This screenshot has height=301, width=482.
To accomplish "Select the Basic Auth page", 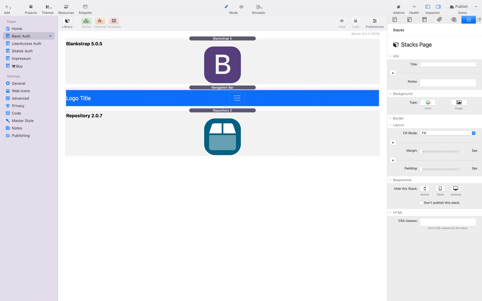I will coord(29,36).
